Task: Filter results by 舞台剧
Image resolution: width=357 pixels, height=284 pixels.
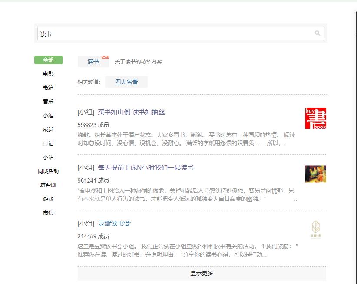Action: click(48, 185)
